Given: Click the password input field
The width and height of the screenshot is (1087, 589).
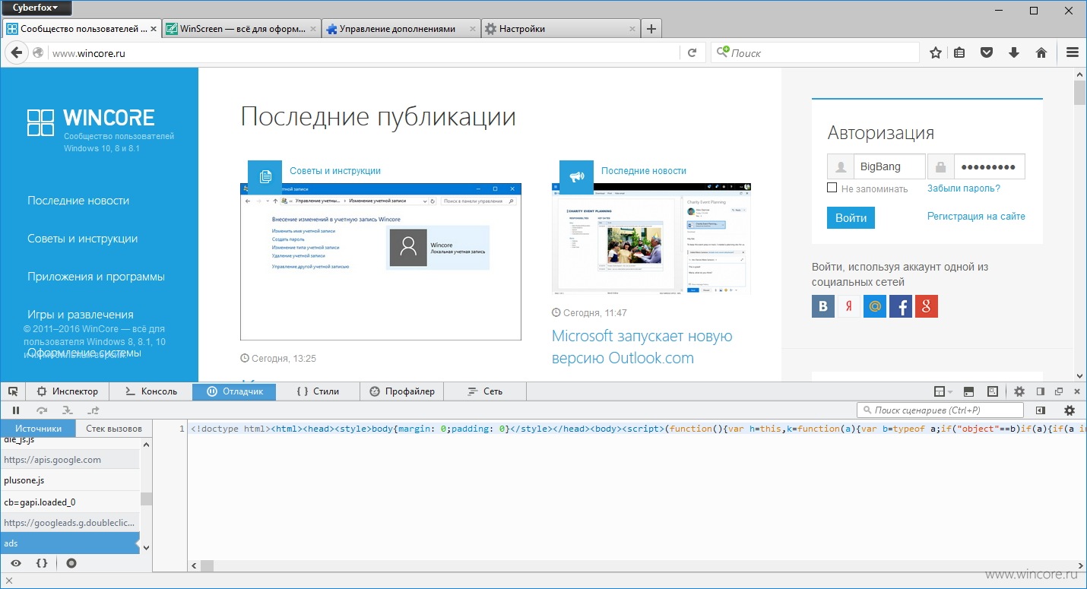Looking at the screenshot, I should pyautogui.click(x=989, y=166).
